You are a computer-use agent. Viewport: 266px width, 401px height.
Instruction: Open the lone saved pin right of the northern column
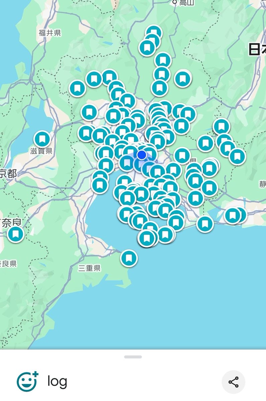[182, 79]
